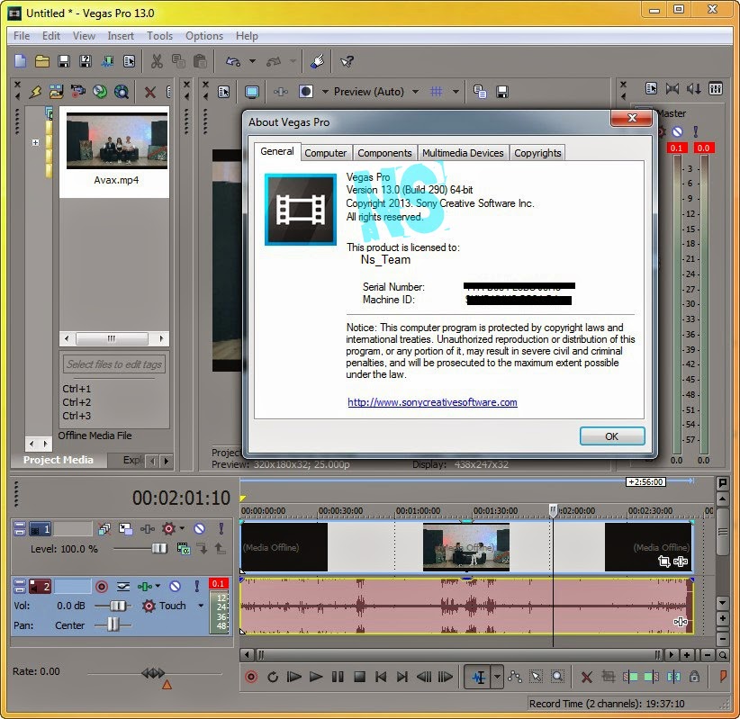This screenshot has width=740, height=719.
Task: Open the Insert menu
Action: pyautogui.click(x=121, y=36)
